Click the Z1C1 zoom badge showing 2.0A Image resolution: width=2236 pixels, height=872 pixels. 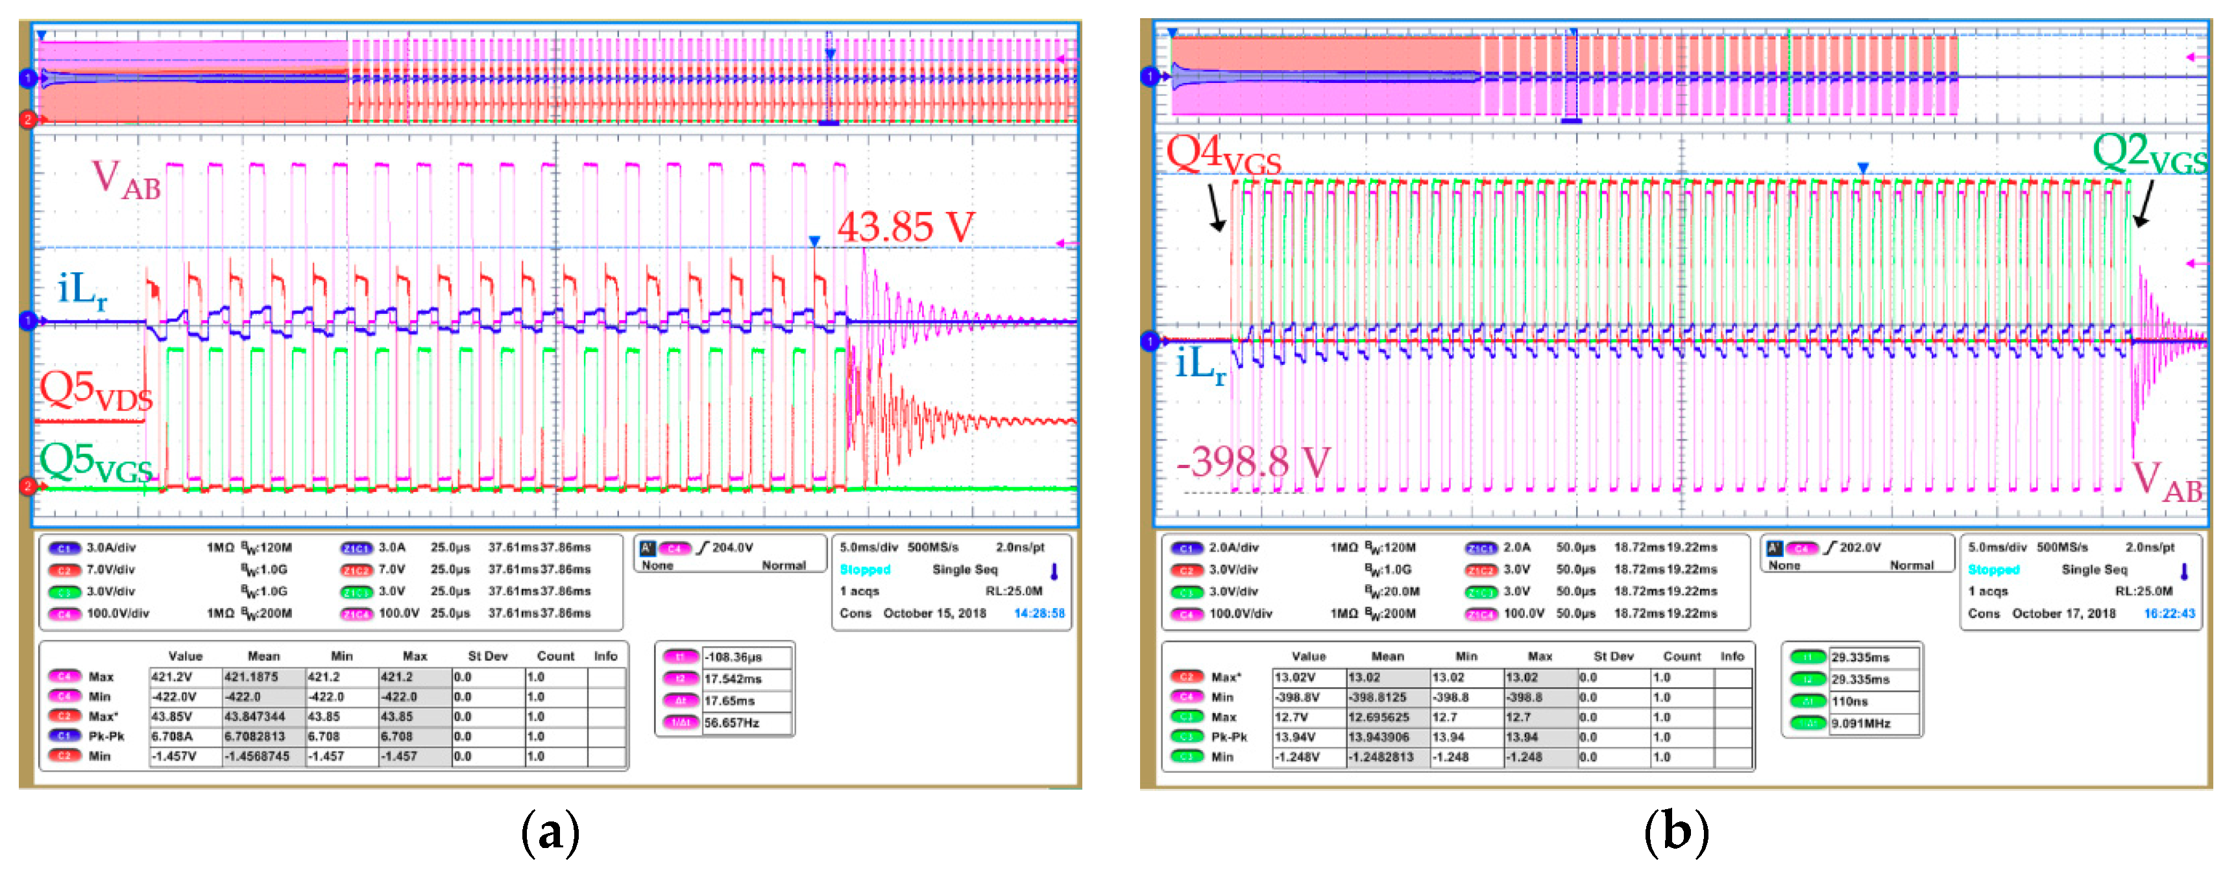(1481, 547)
